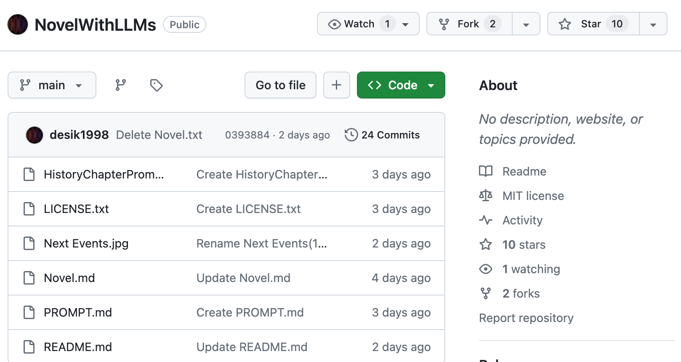
Task: Click the file icon beside Next Events.jpg
Action: (29, 243)
